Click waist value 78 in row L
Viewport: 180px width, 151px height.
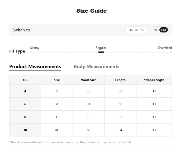click(88, 117)
